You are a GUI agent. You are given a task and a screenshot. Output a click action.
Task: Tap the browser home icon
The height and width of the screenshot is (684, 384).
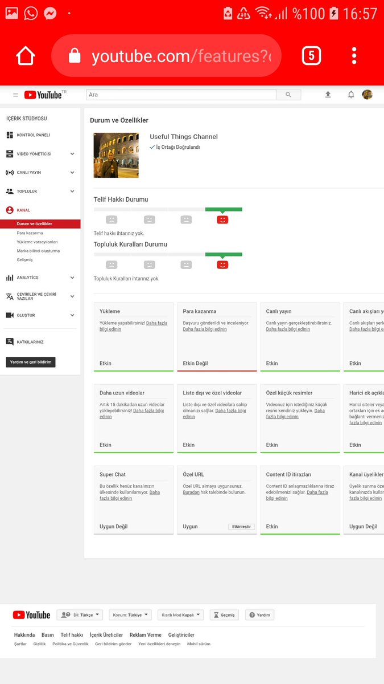[x=26, y=56]
